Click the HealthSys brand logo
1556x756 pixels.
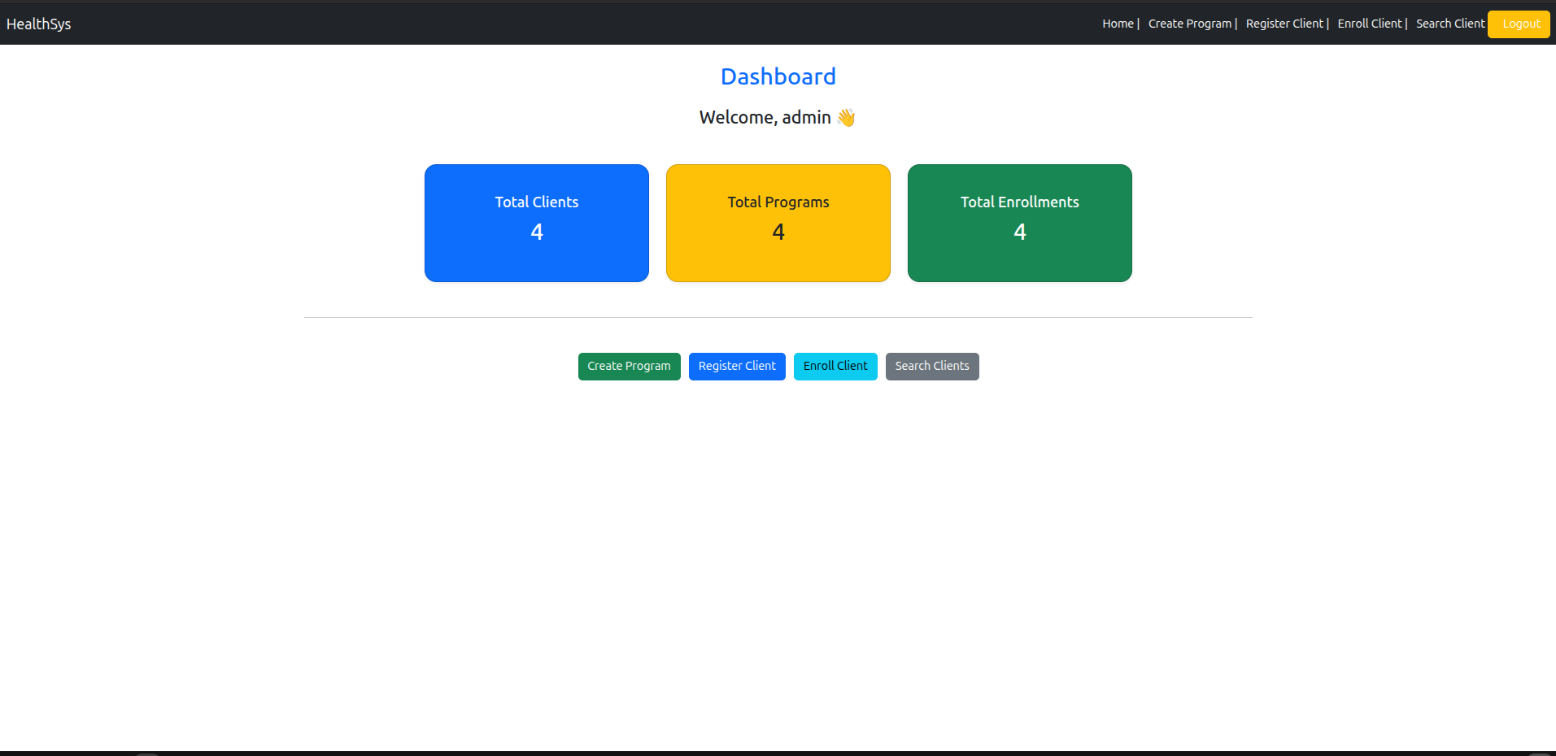(37, 24)
